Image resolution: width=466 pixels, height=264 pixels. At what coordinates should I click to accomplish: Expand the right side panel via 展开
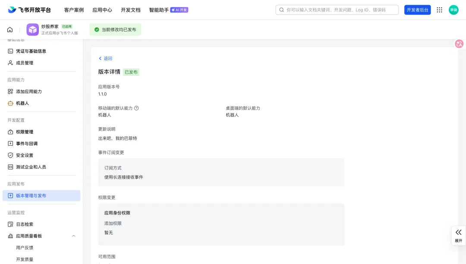click(x=458, y=236)
